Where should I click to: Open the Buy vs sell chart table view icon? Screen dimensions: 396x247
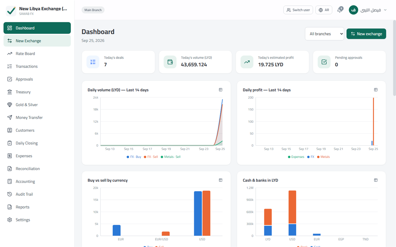(x=220, y=180)
